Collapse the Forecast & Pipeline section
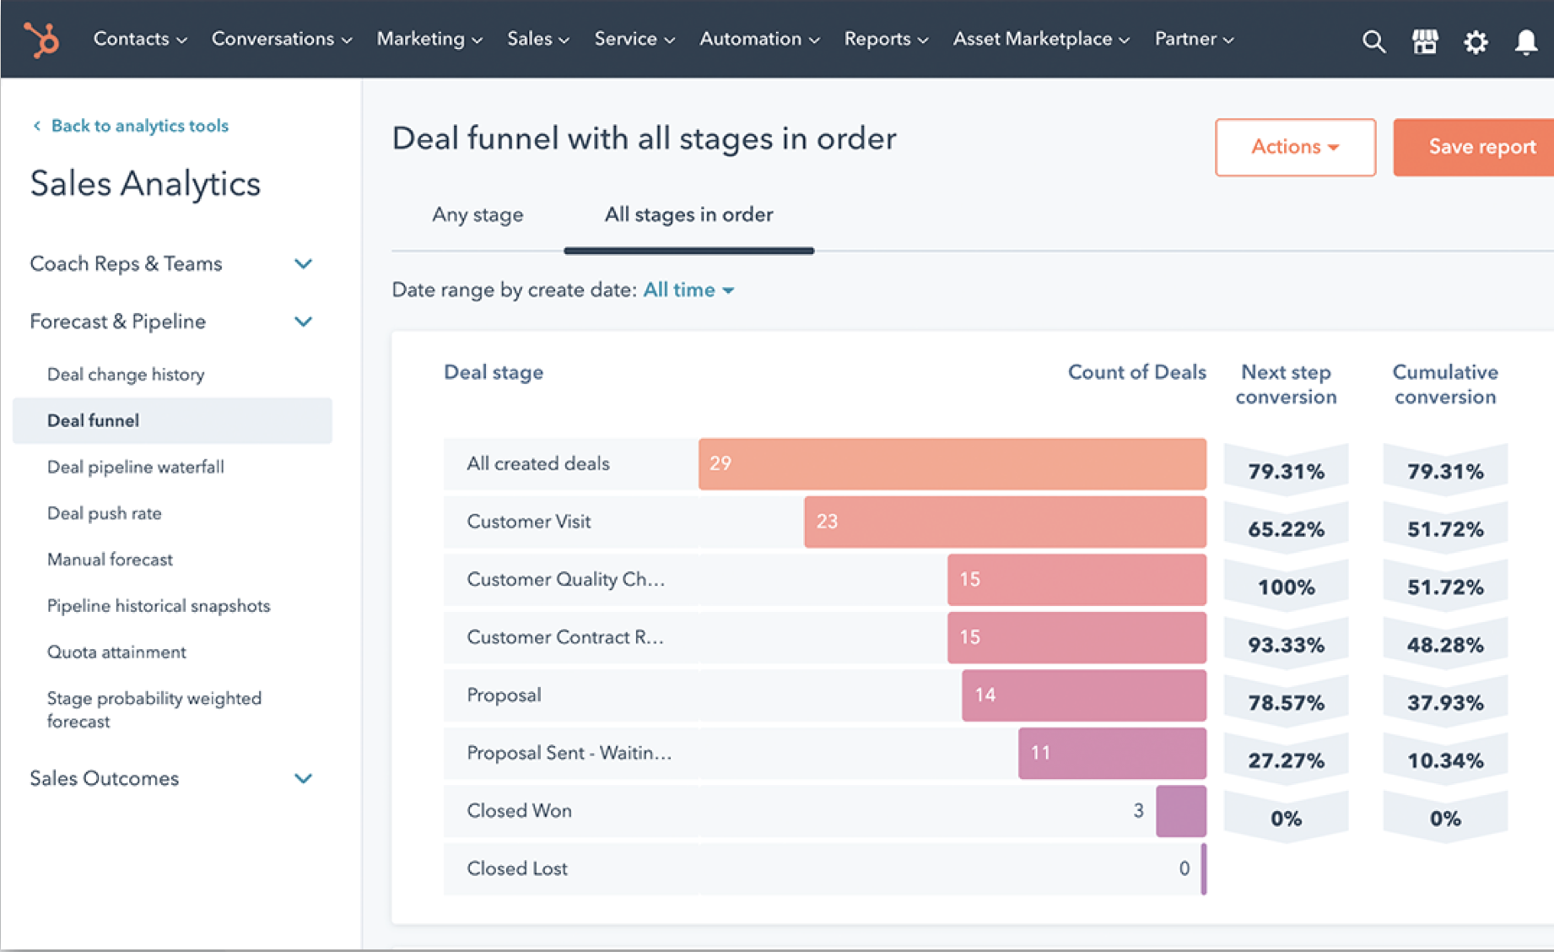This screenshot has width=1554, height=952. 303,322
